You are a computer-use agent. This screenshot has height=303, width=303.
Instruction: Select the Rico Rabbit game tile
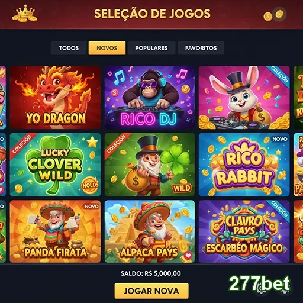pyautogui.click(x=244, y=165)
